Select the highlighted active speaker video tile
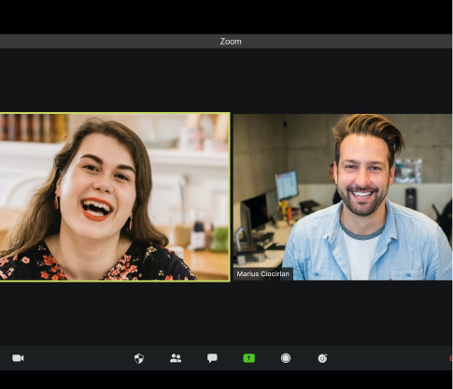453x389 pixels. pos(115,197)
